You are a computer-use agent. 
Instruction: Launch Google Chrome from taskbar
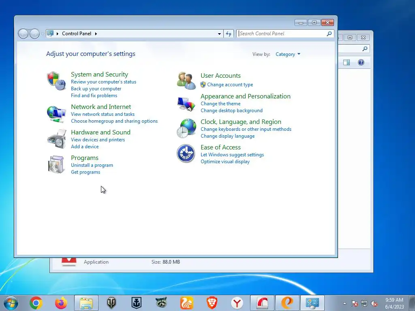coord(36,303)
